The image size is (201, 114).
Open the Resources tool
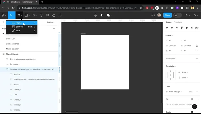[48, 15]
